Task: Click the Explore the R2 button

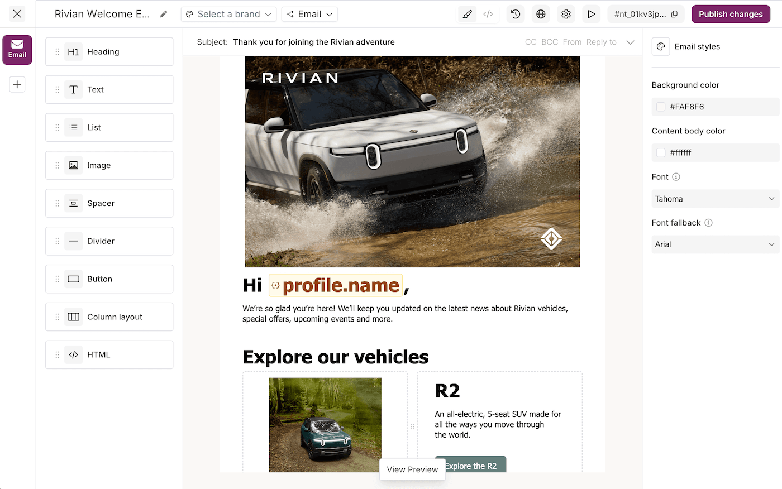Action: tap(470, 465)
